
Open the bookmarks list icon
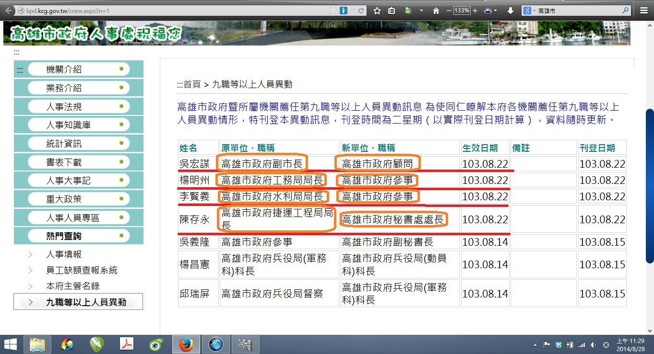[x=392, y=11]
